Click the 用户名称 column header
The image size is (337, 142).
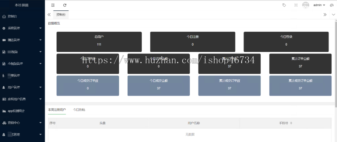194,123
